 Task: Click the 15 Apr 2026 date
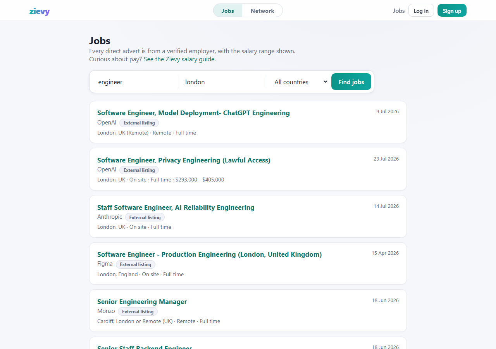[x=385, y=253]
